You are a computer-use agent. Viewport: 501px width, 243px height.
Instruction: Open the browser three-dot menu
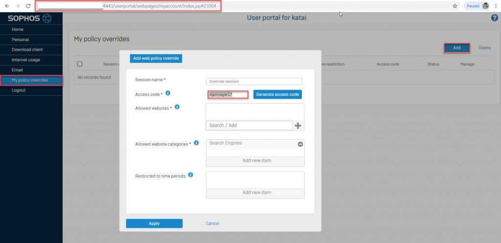click(495, 6)
